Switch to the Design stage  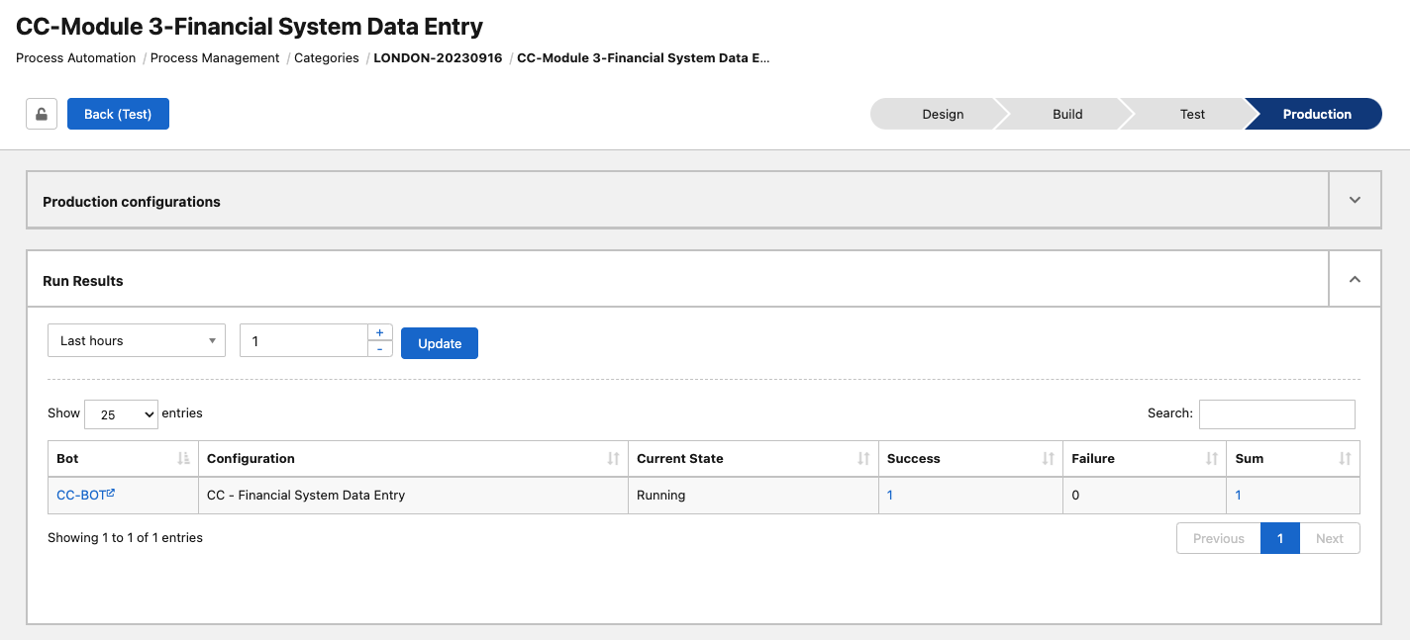pyautogui.click(x=942, y=114)
